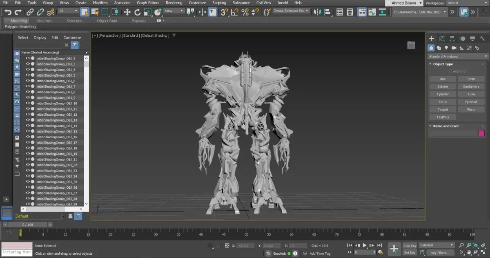Hide initialShadingGroup_OBJ_2 using its eye icon
The image size is (490, 258).
click(28, 58)
